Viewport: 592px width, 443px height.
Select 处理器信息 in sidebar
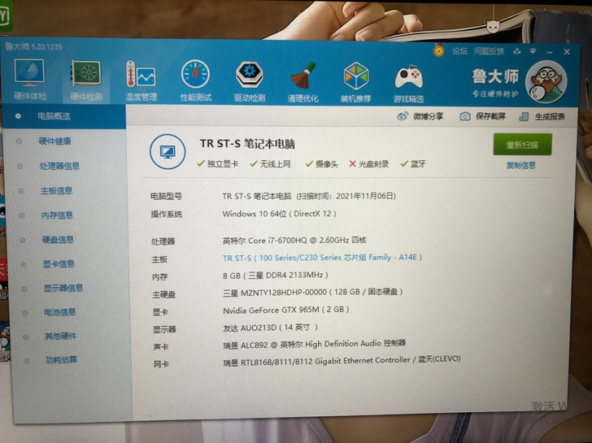[x=59, y=166]
